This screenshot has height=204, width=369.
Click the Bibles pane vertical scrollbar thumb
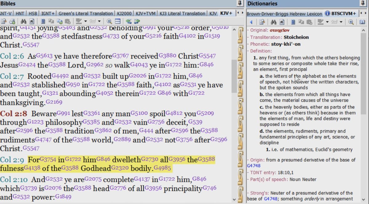click(x=234, y=77)
